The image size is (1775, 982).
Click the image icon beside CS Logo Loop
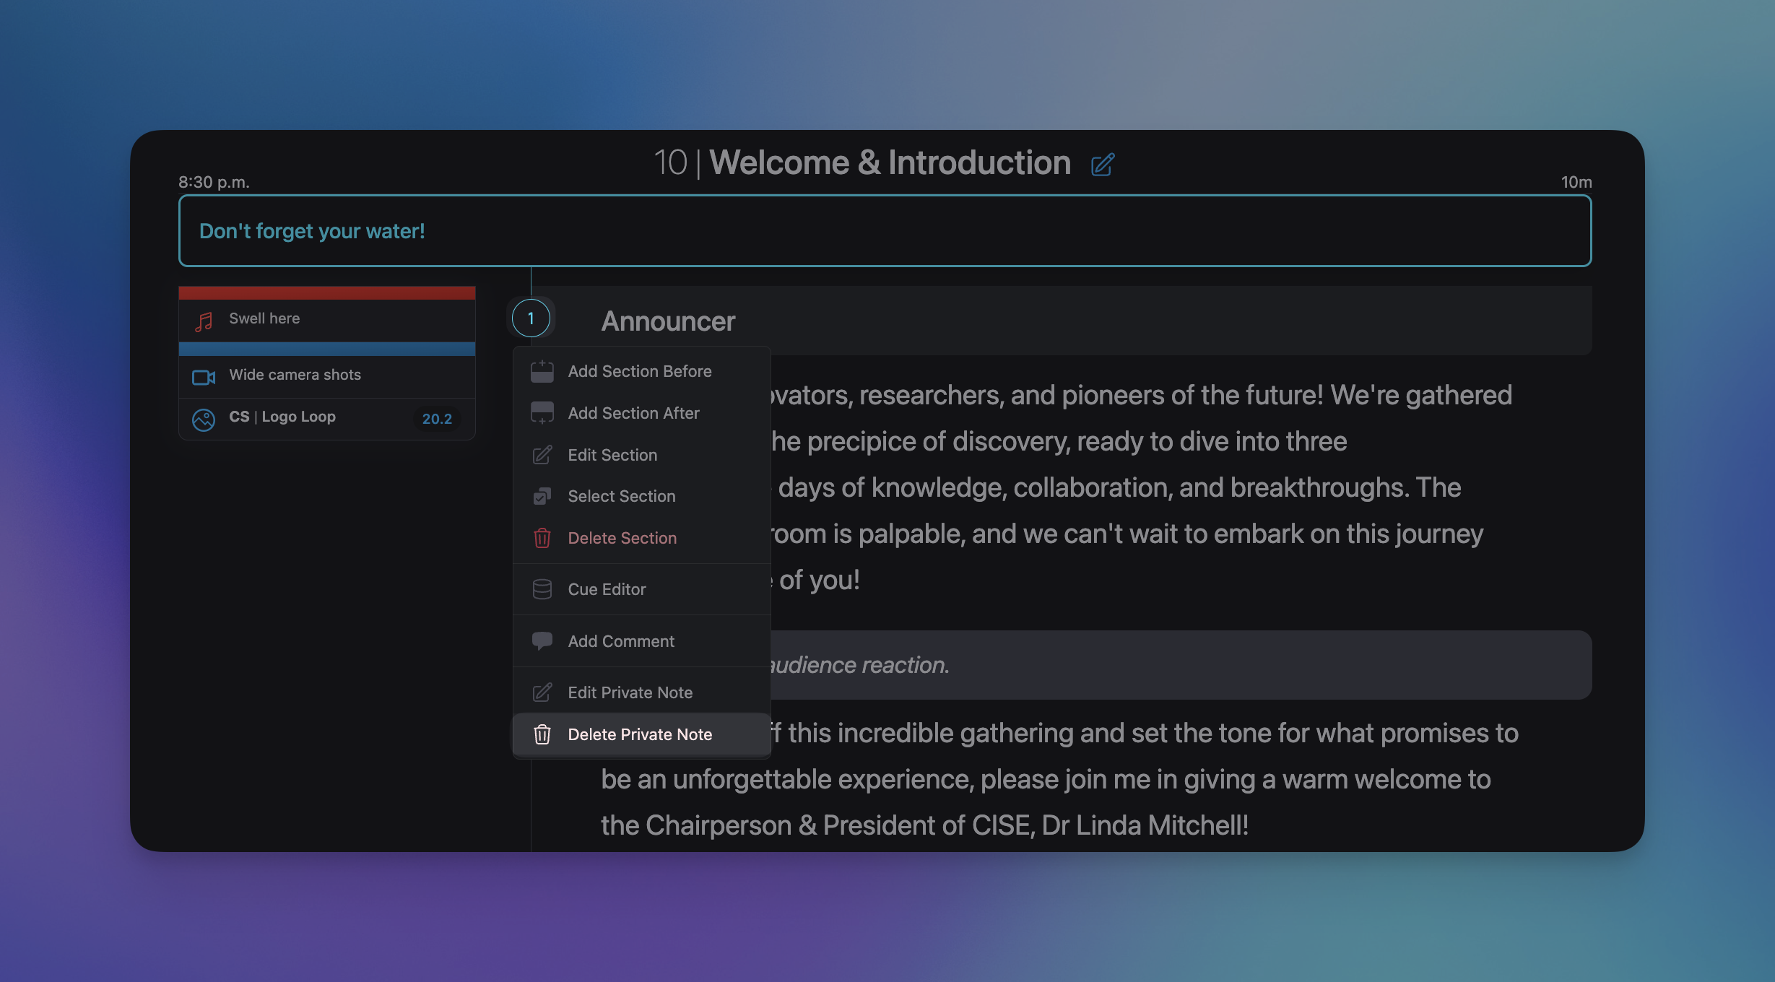[204, 419]
